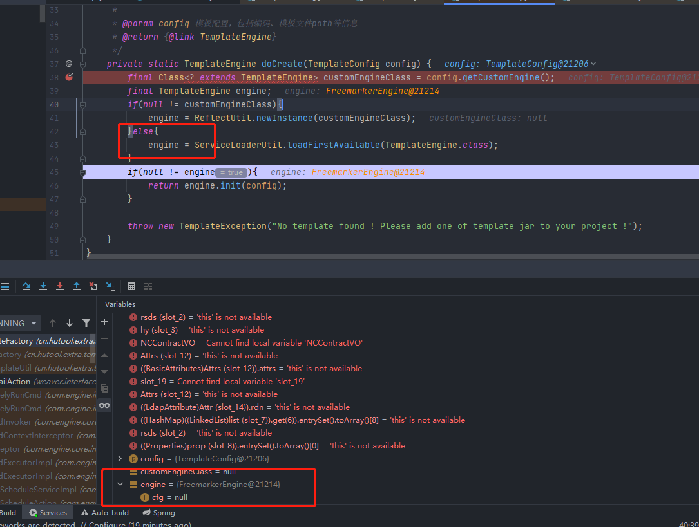Select the dInvoker stack frame
699x527 pixels.
[x=48, y=422]
